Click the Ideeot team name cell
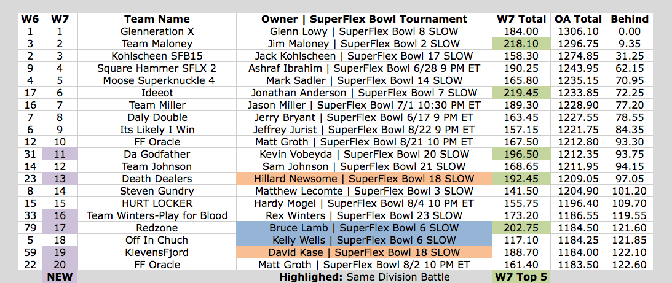 (157, 93)
